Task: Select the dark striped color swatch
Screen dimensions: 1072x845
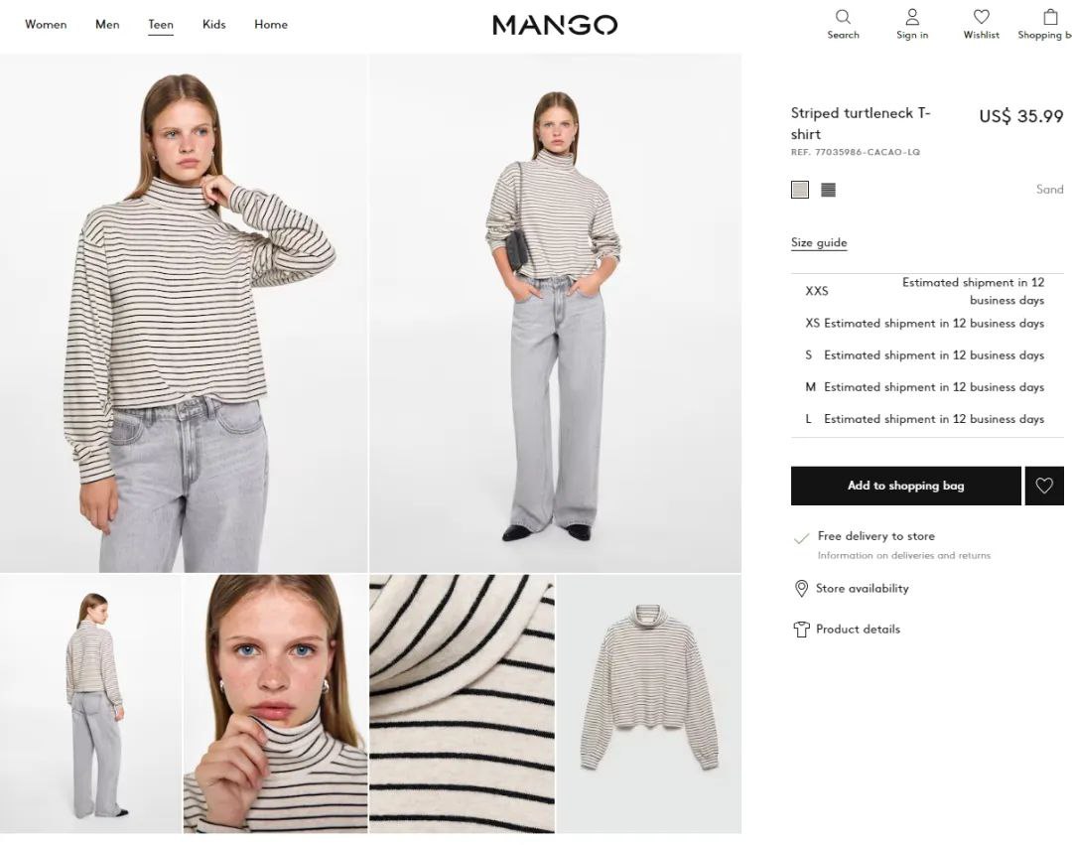Action: pyautogui.click(x=828, y=190)
